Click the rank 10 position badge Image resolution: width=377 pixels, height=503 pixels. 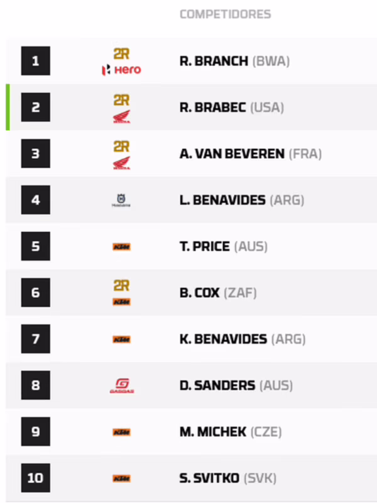[x=35, y=478]
